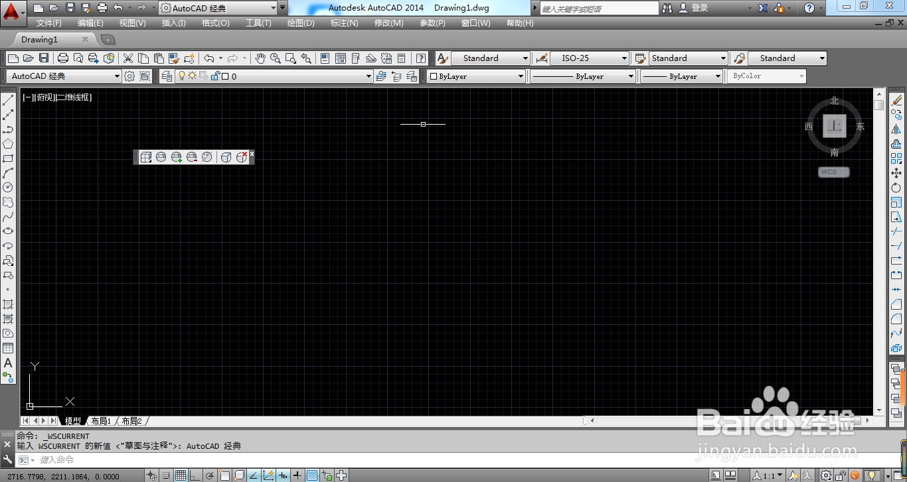This screenshot has width=907, height=482.
Task: Click the 登录 sign-in button
Action: (694, 8)
